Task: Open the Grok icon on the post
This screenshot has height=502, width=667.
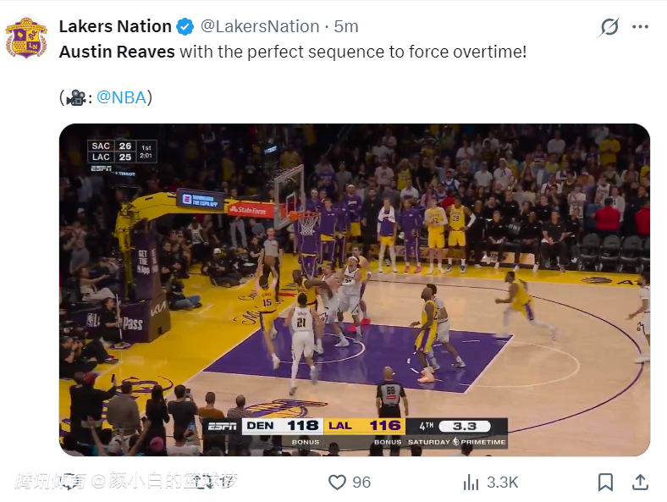Action: (609, 27)
